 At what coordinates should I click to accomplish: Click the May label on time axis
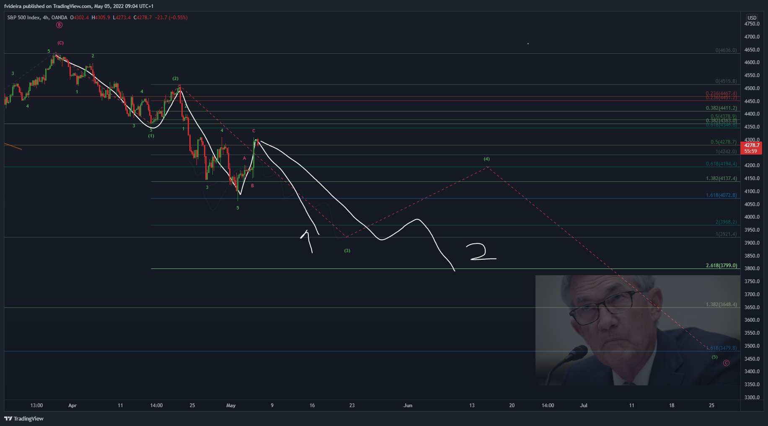231,405
